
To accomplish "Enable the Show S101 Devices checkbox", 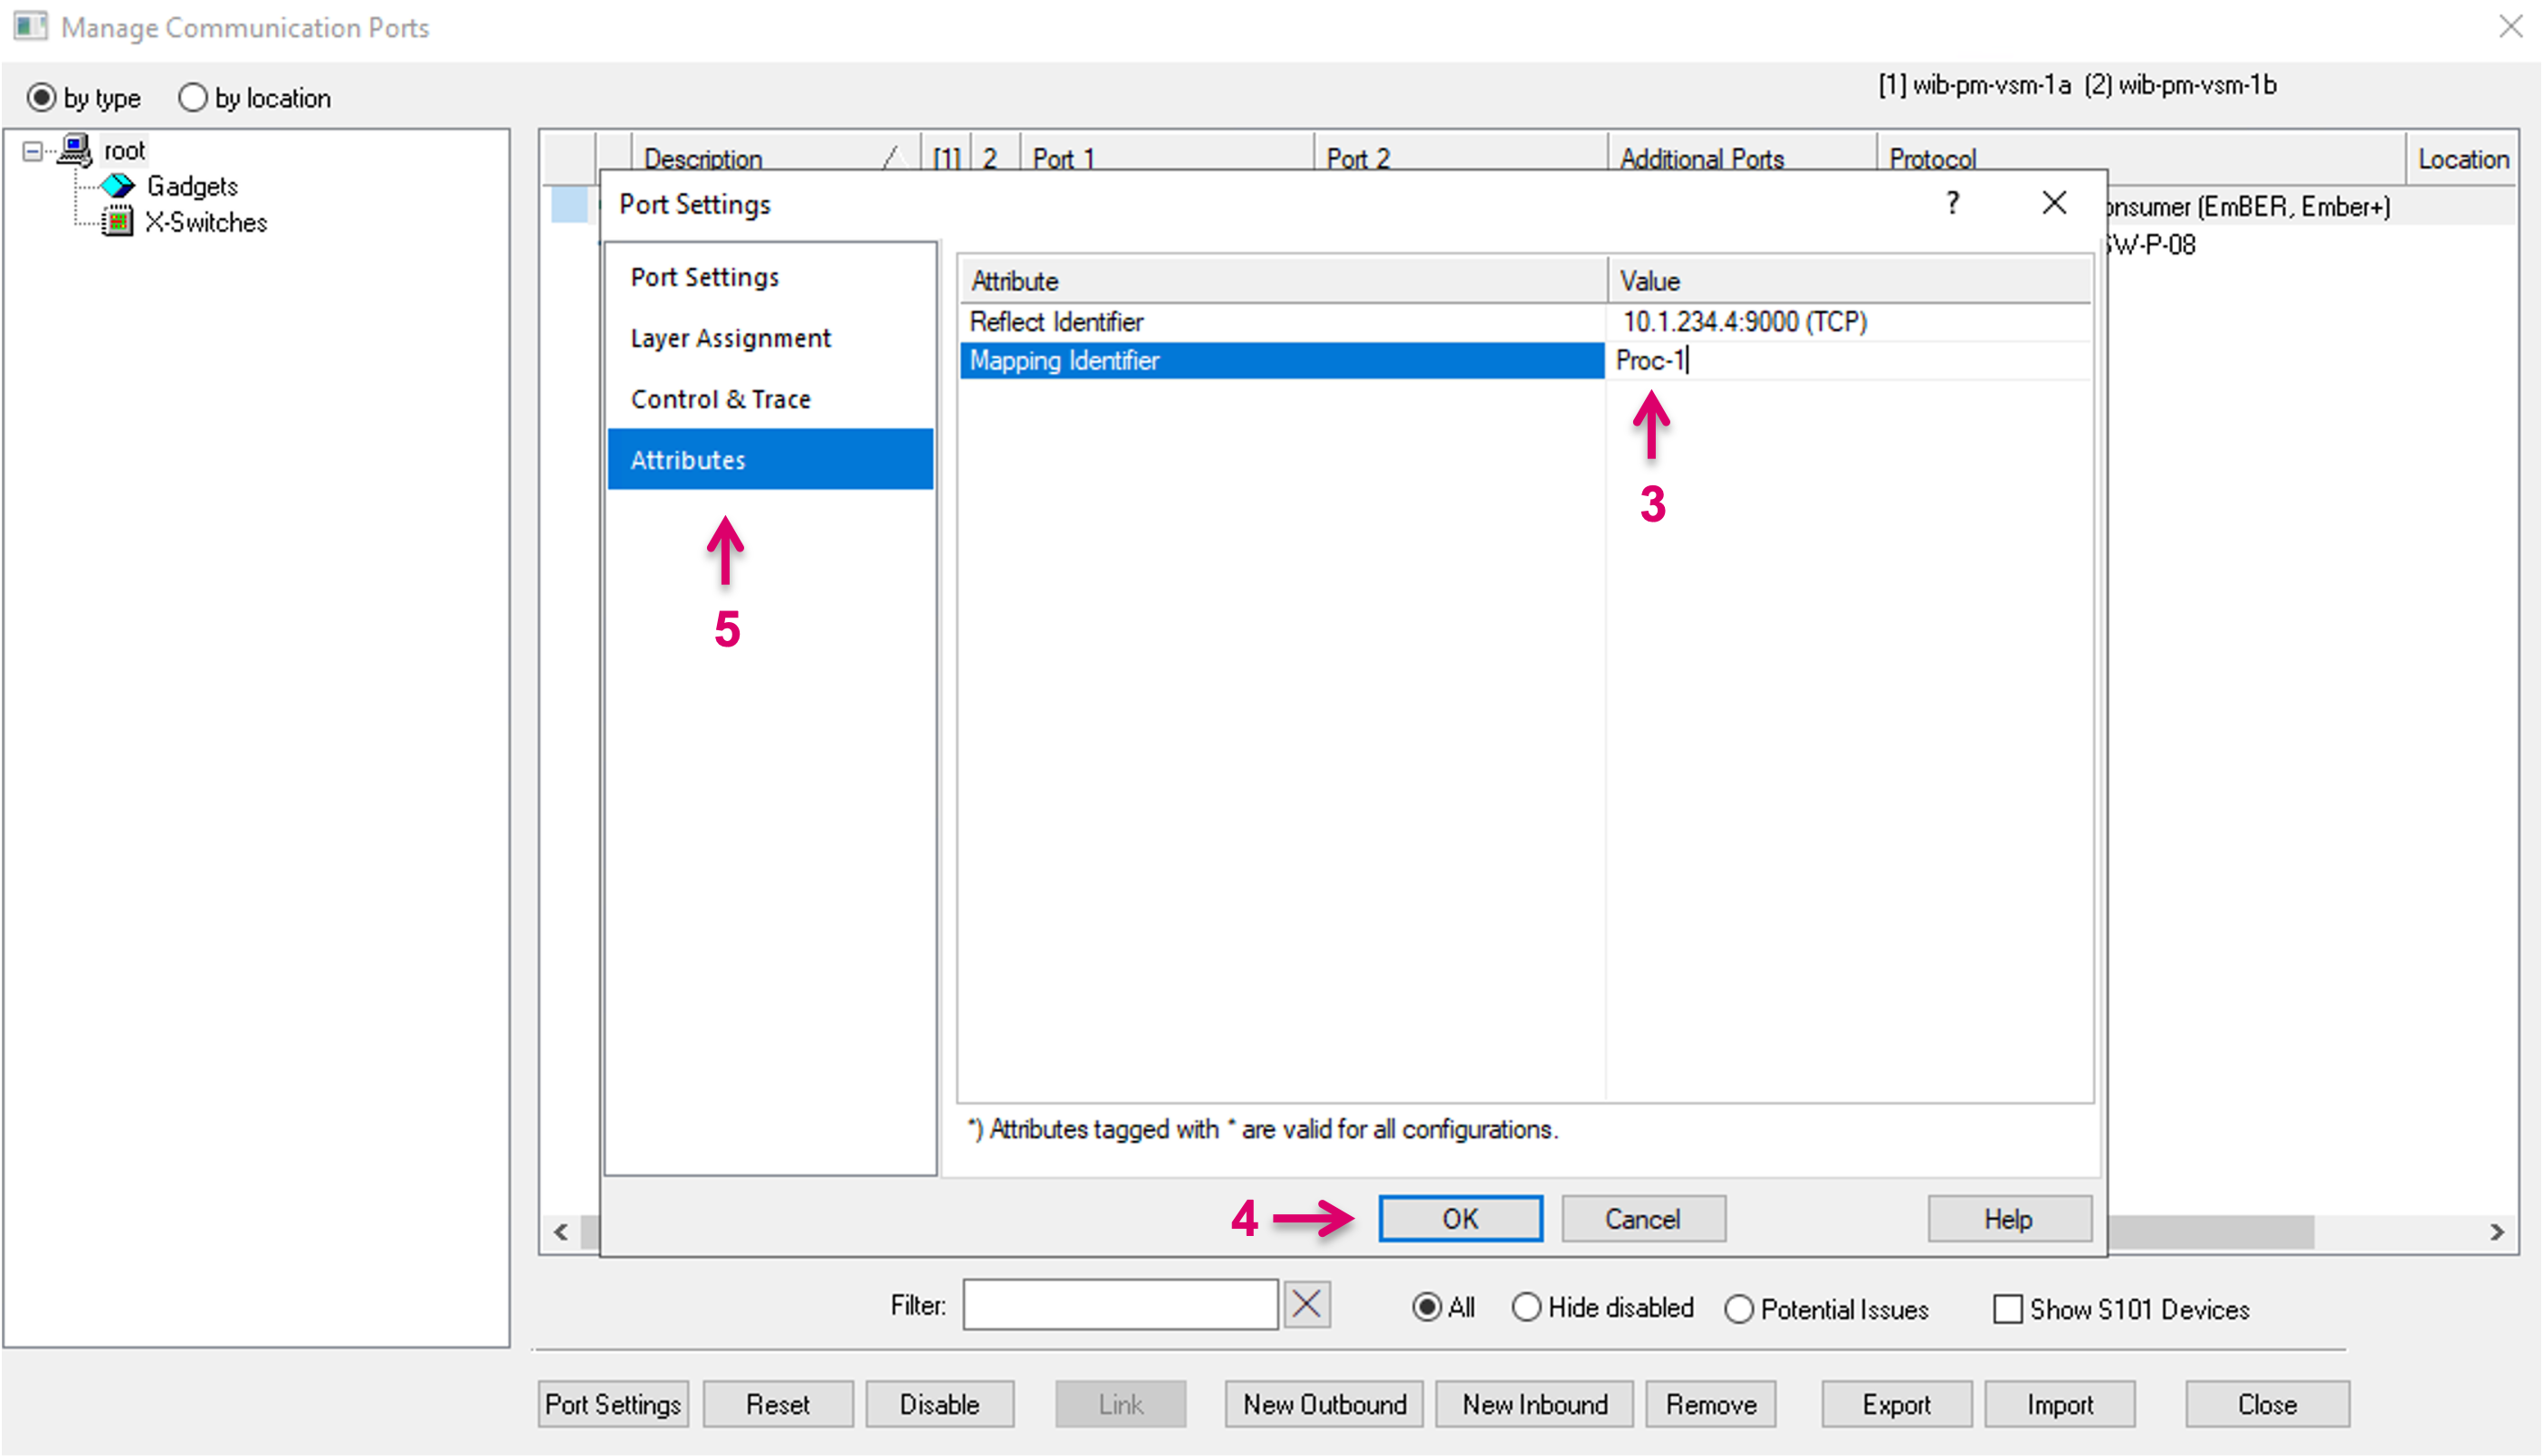I will point(2007,1309).
